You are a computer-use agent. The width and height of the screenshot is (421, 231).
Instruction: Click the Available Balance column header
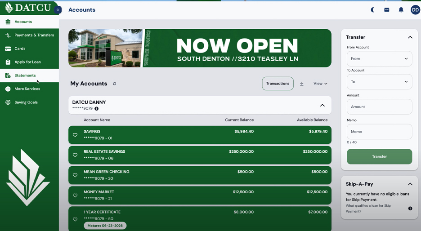(x=312, y=120)
